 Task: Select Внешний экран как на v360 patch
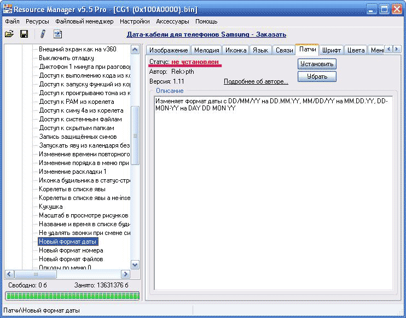pyautogui.click(x=77, y=49)
